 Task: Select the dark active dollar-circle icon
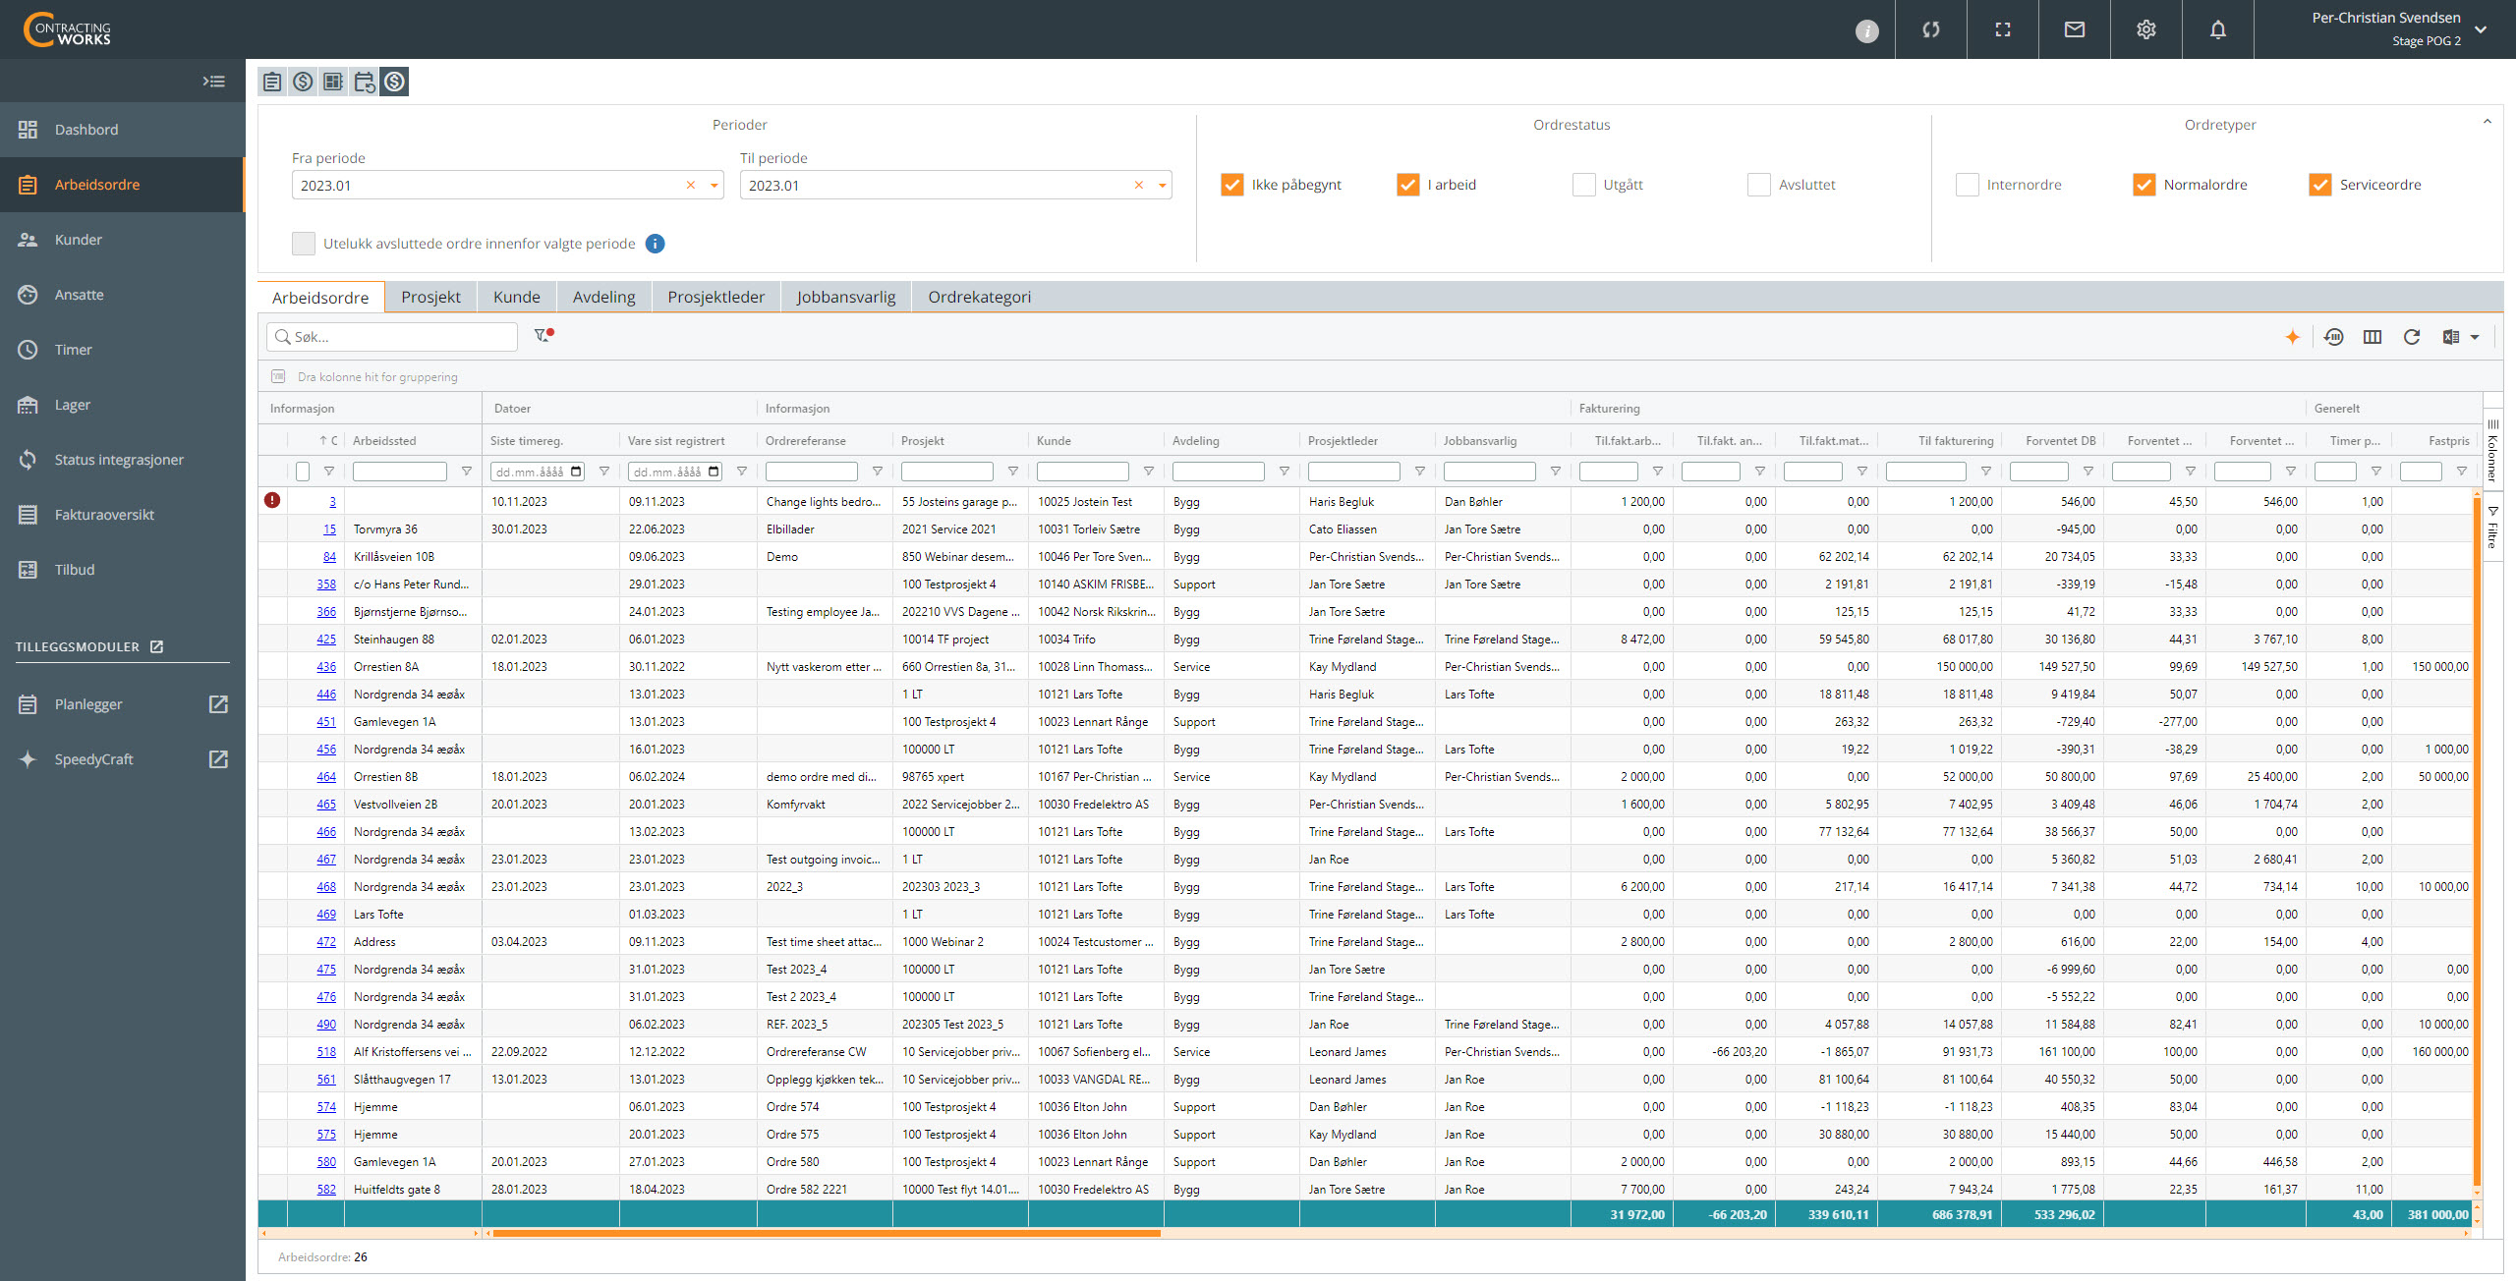pyautogui.click(x=394, y=82)
